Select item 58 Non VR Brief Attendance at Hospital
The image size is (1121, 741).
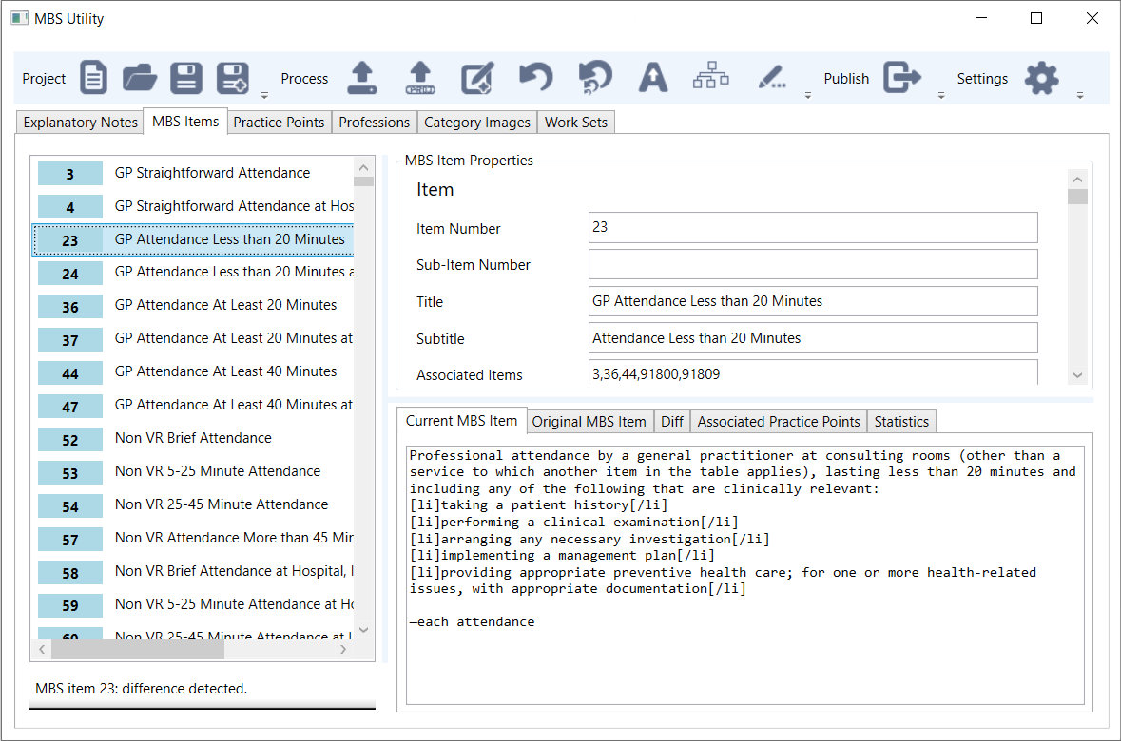coord(193,571)
